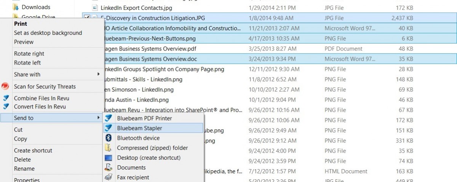Click the Fax recipient icon
This screenshot has width=457, height=182.
point(109,177)
